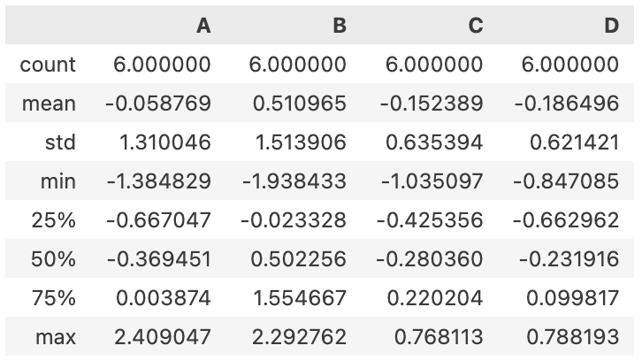642x361 pixels.
Task: Click 75% value 0.003874 in column A
Action: point(164,298)
